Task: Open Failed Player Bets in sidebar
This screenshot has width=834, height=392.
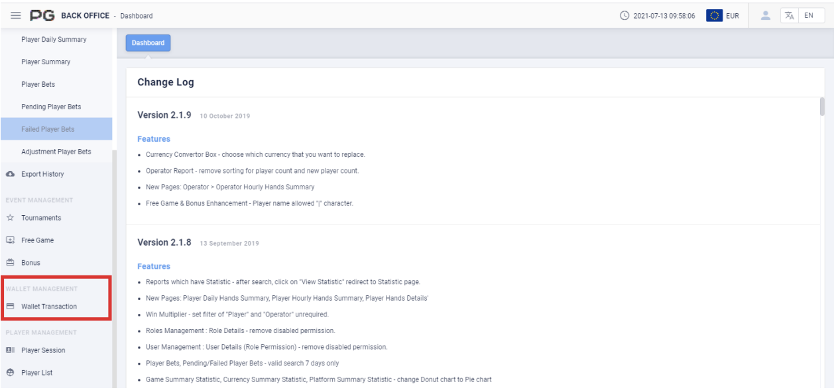Action: click(48, 129)
